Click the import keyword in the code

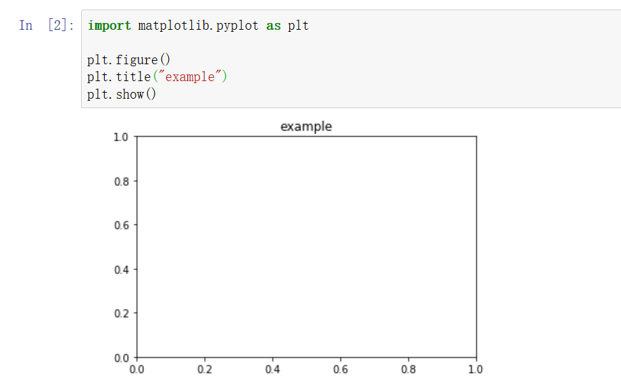coord(109,26)
